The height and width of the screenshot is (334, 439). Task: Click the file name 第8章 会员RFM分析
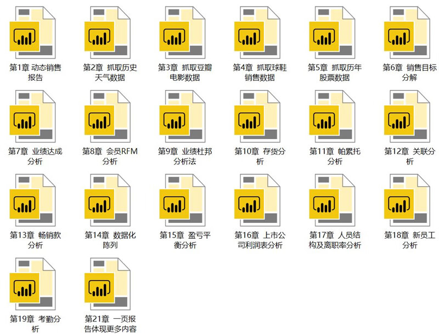[x=110, y=156]
